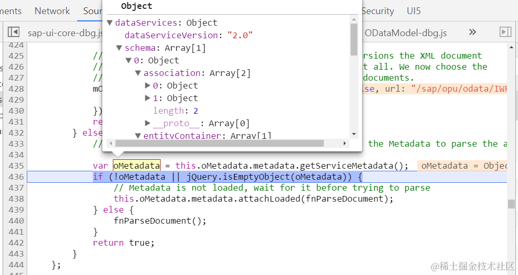The height and width of the screenshot is (275, 518).
Task: Click the length: 2 property
Action: [x=175, y=111]
